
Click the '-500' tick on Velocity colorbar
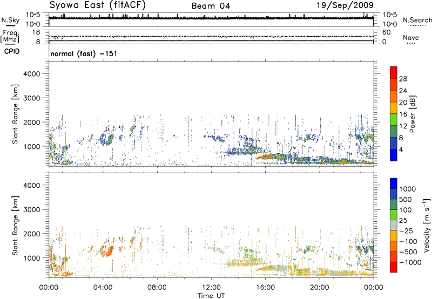coord(408,252)
